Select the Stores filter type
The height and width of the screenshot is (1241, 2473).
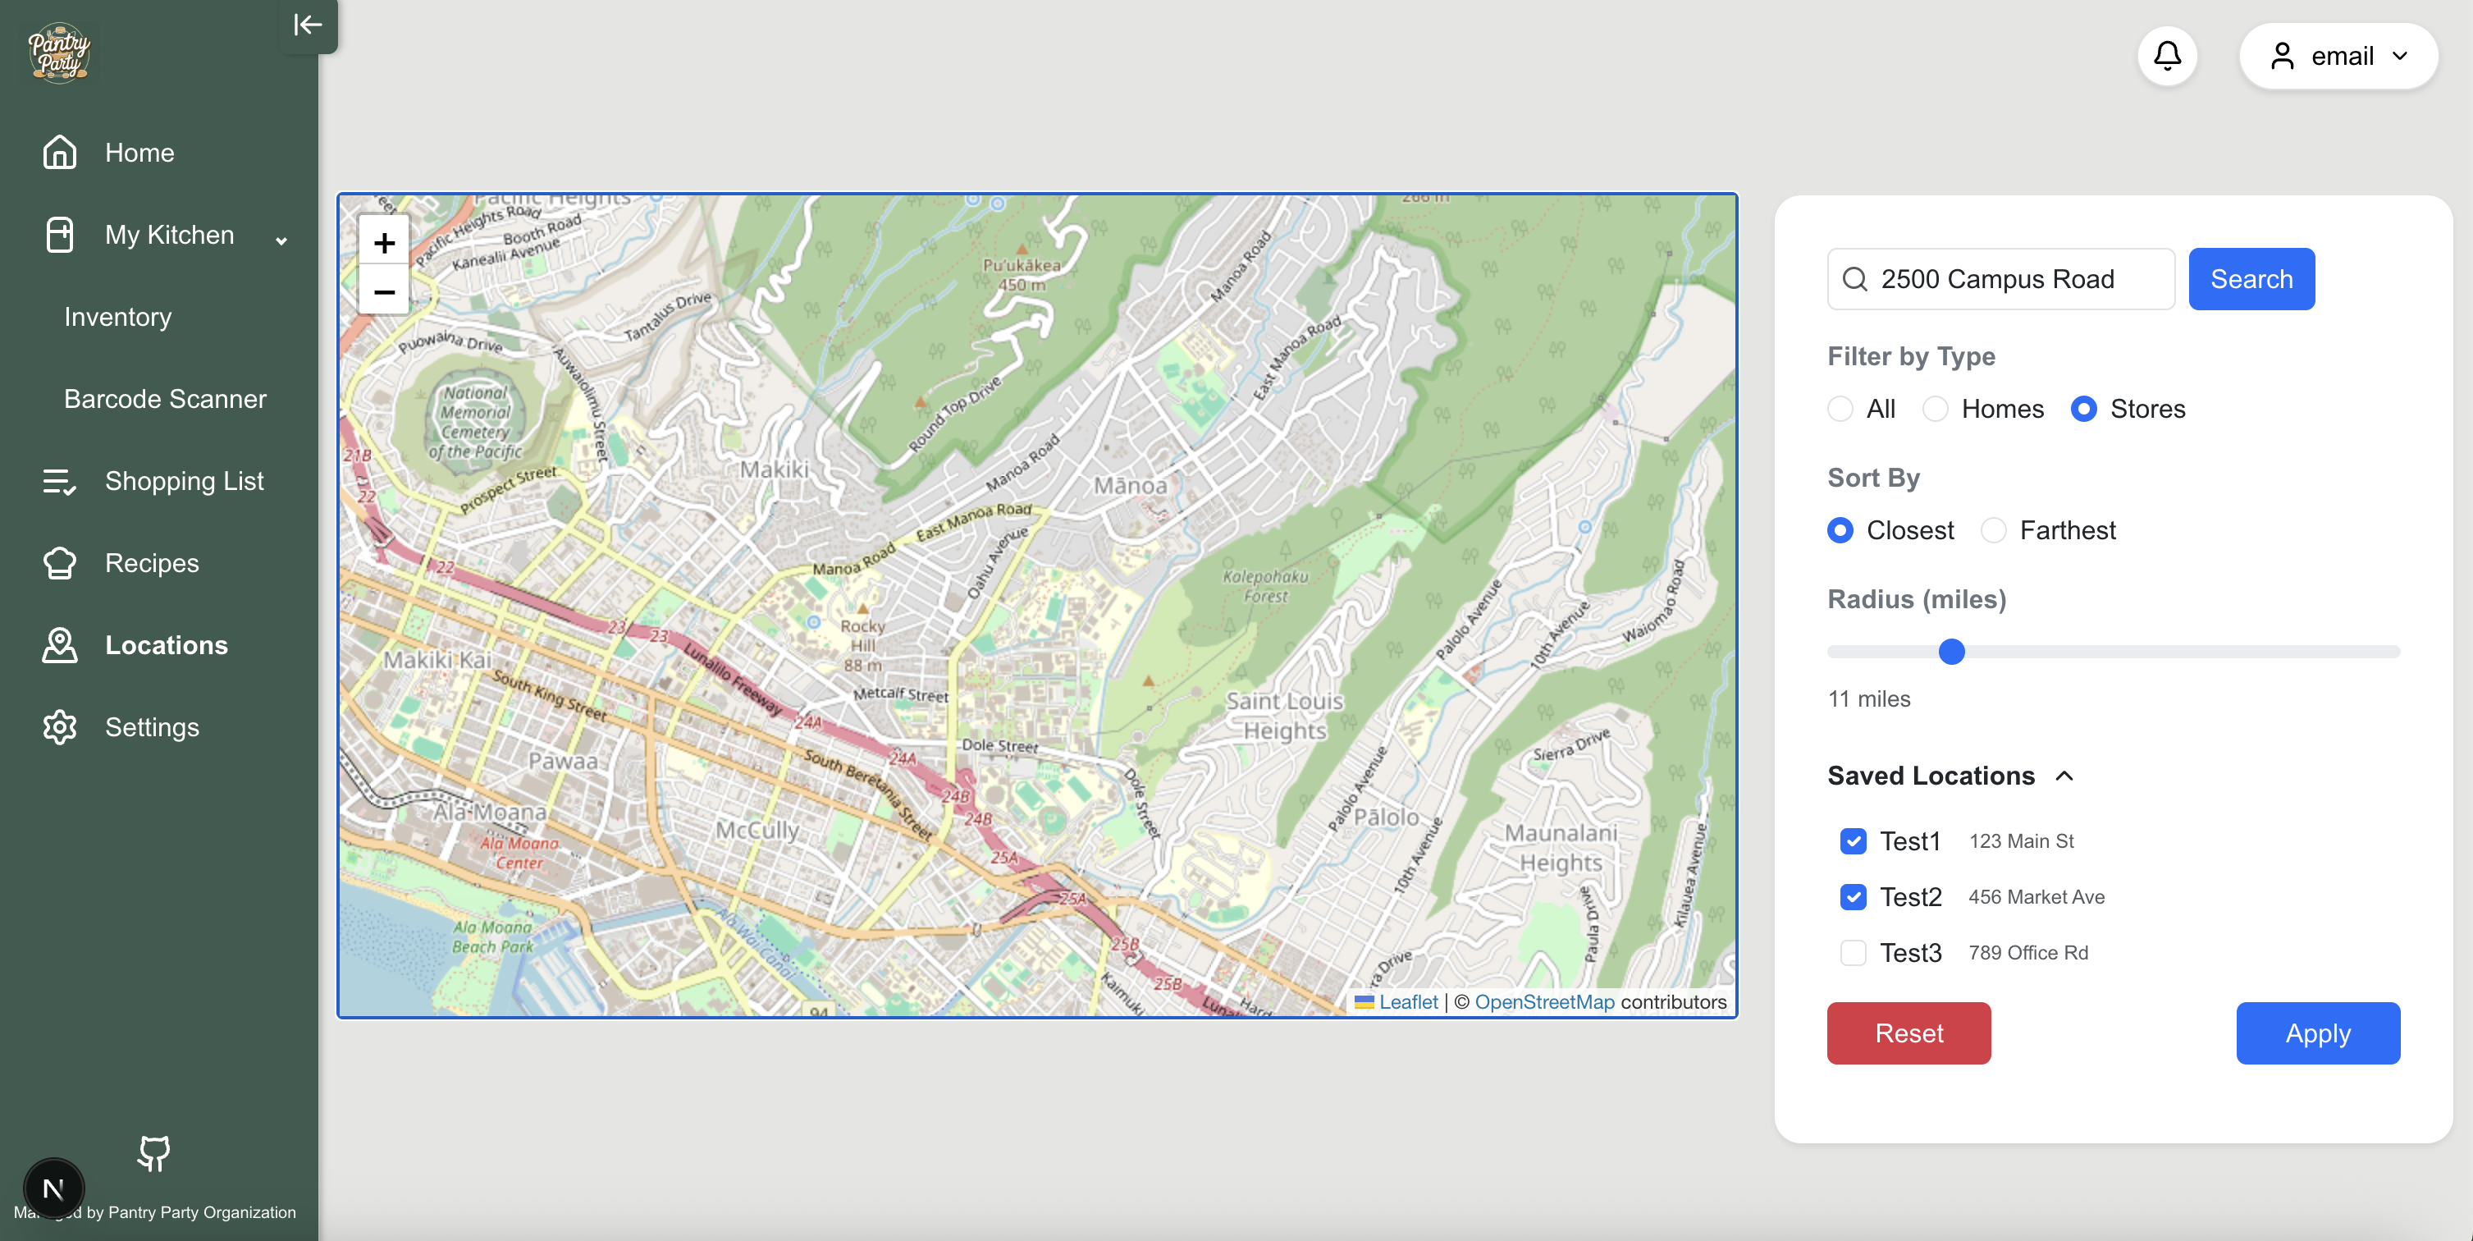pos(2083,410)
